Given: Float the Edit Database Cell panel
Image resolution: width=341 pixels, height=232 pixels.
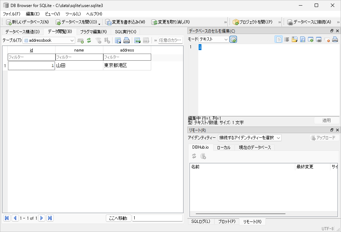Looking at the screenshot, I should point(332,31).
